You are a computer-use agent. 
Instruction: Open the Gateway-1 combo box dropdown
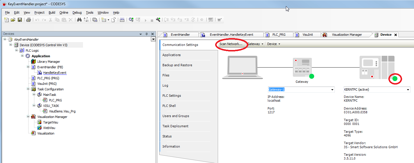(332, 90)
